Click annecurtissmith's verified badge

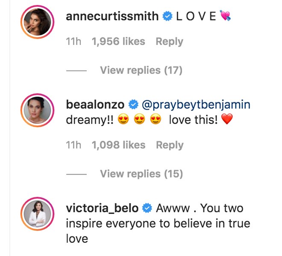(167, 16)
